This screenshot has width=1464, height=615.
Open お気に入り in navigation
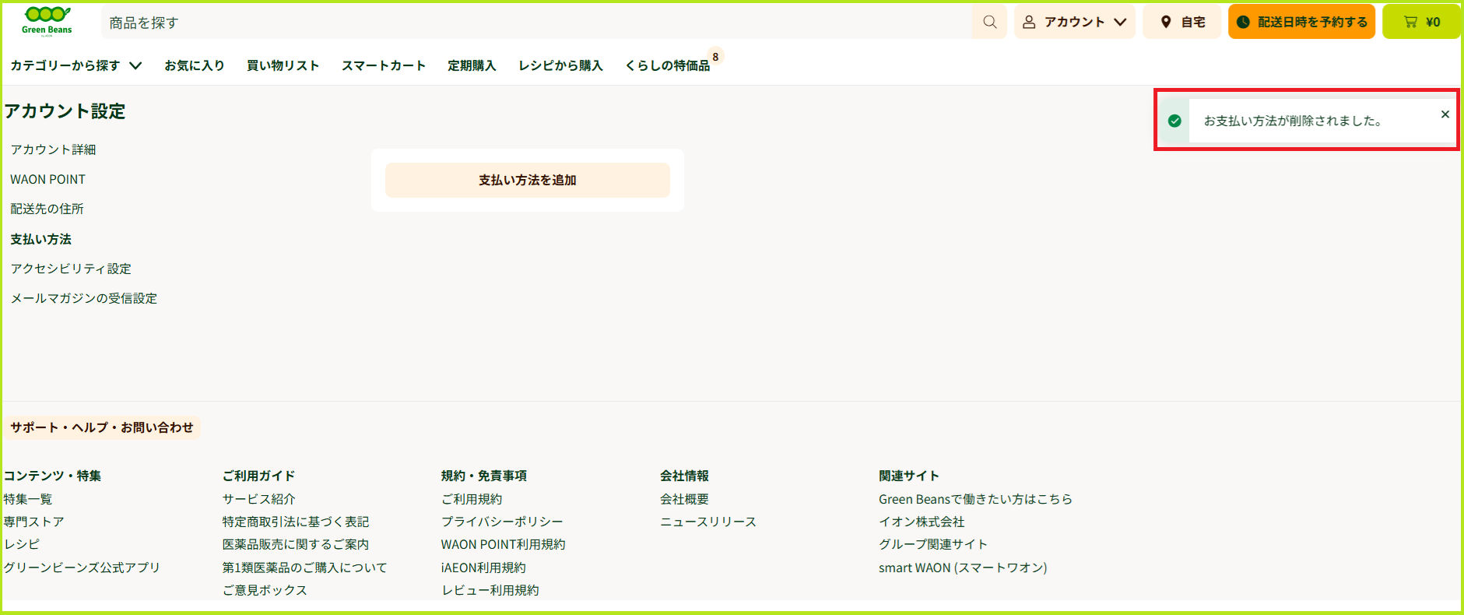[195, 65]
